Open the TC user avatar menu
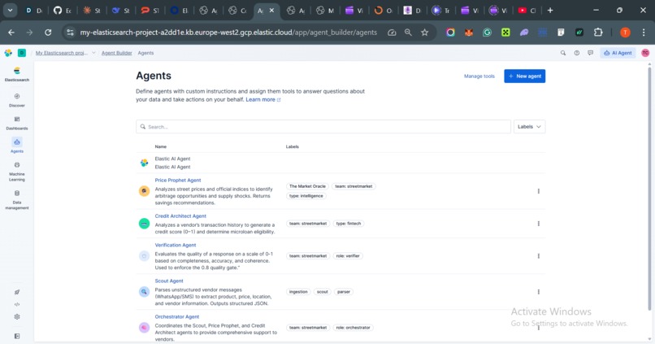 [645, 53]
